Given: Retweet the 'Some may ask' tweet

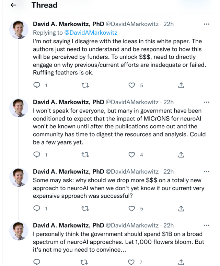Looking at the screenshot, I should point(84,208).
